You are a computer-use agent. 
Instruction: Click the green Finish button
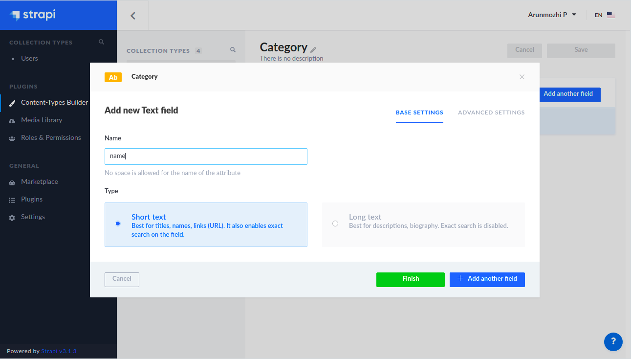411,279
